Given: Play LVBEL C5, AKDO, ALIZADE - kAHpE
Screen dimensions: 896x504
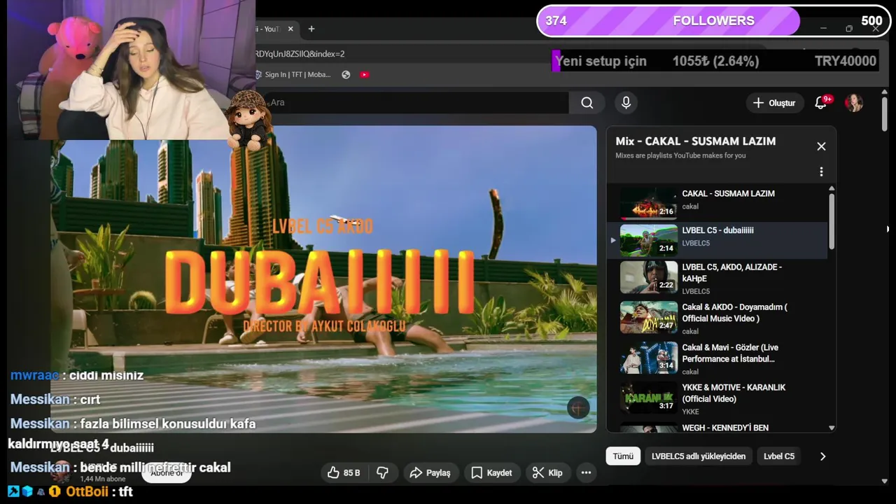Looking at the screenshot, I should point(717,278).
